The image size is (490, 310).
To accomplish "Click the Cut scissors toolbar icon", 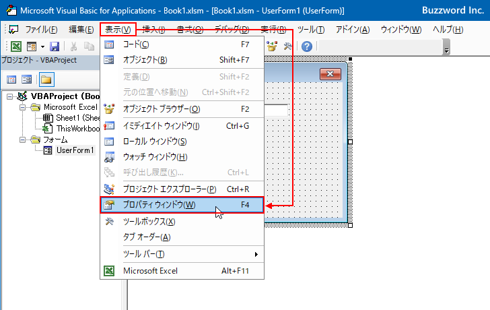I will (74, 46).
